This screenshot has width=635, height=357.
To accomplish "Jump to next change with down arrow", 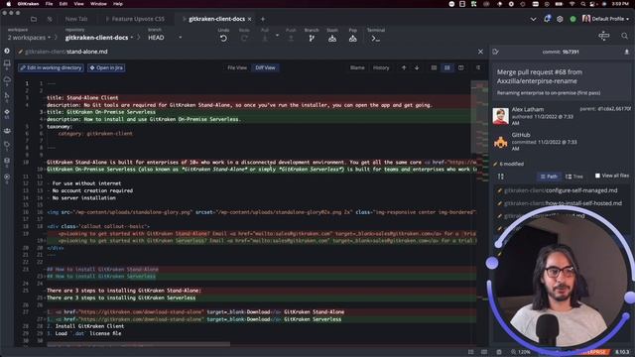I will (x=417, y=68).
